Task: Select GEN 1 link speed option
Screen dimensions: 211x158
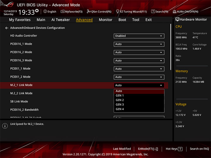Action: 139,96
